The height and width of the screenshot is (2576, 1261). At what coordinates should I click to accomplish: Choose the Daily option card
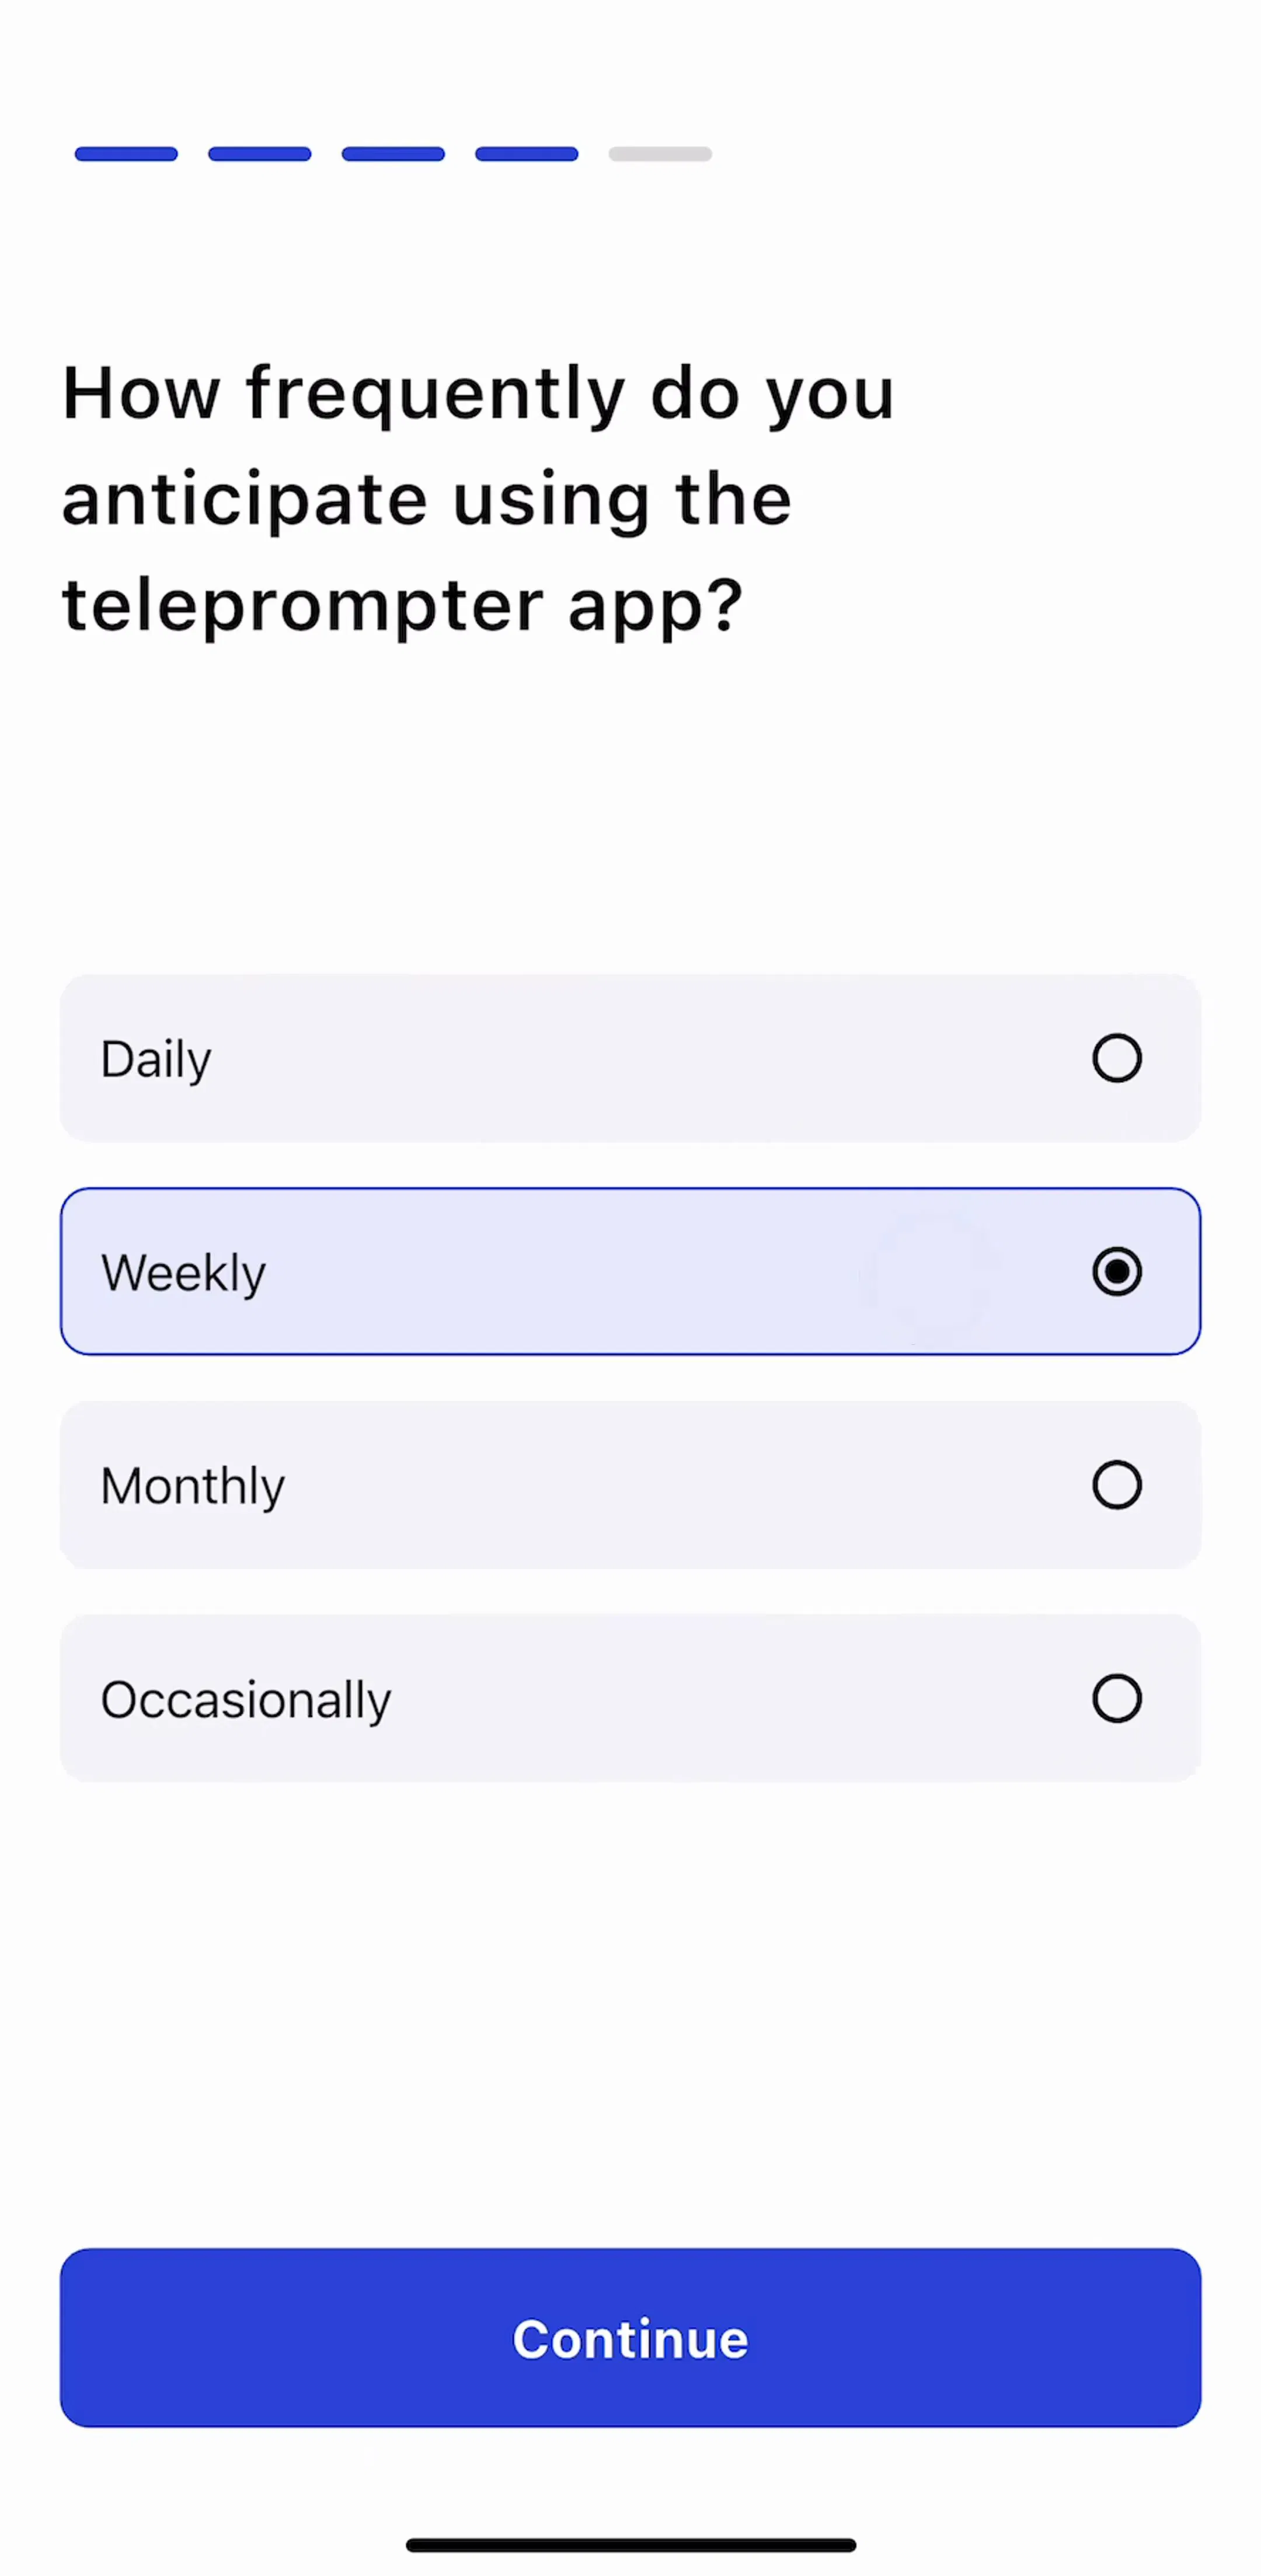tap(630, 1058)
